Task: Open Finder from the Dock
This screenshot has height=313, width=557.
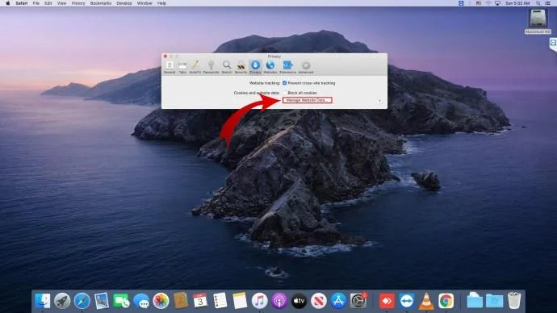Action: (42, 301)
